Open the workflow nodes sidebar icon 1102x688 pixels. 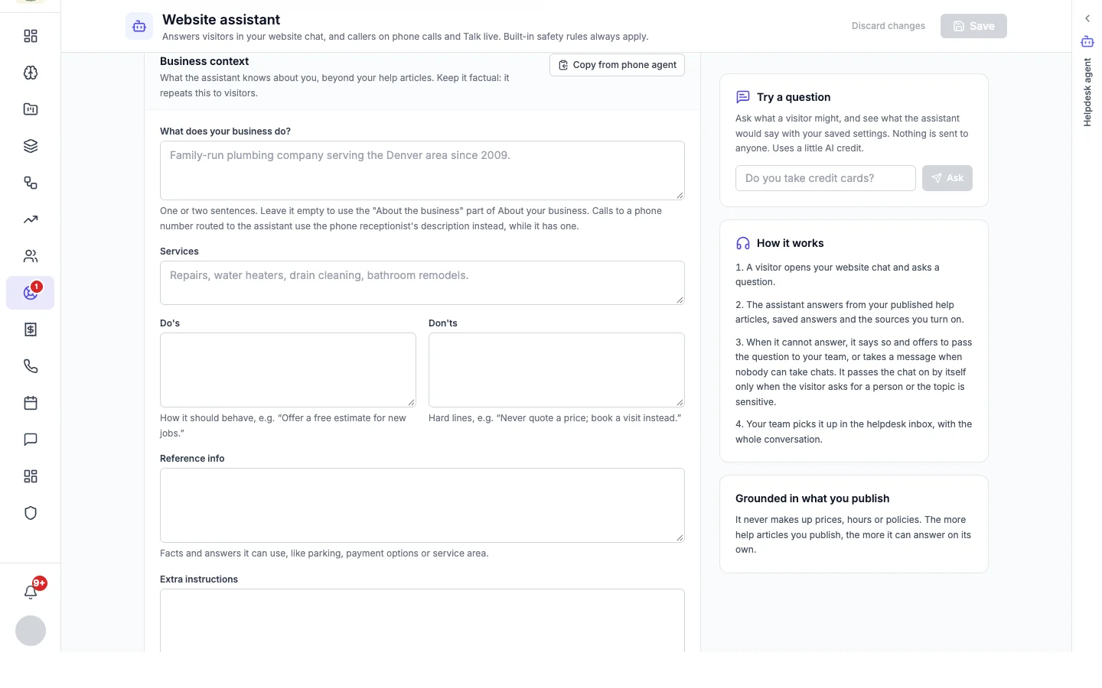click(x=31, y=183)
